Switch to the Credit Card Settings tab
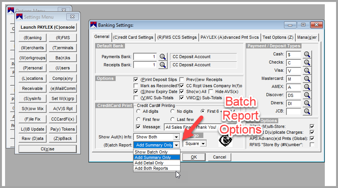The height and width of the screenshot is (188, 338). (133, 37)
